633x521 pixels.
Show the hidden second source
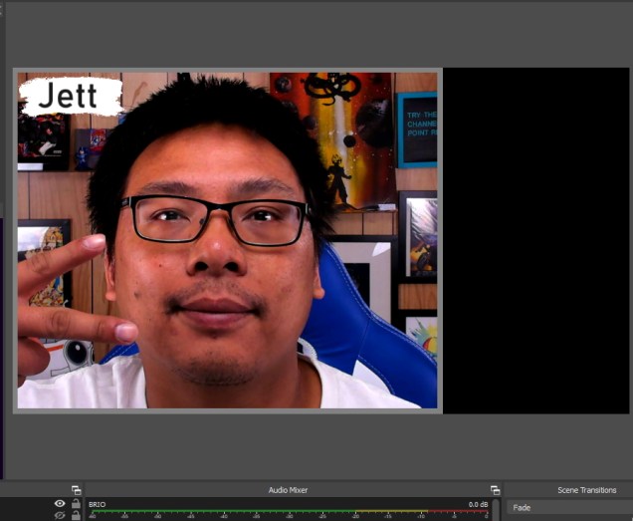60,516
